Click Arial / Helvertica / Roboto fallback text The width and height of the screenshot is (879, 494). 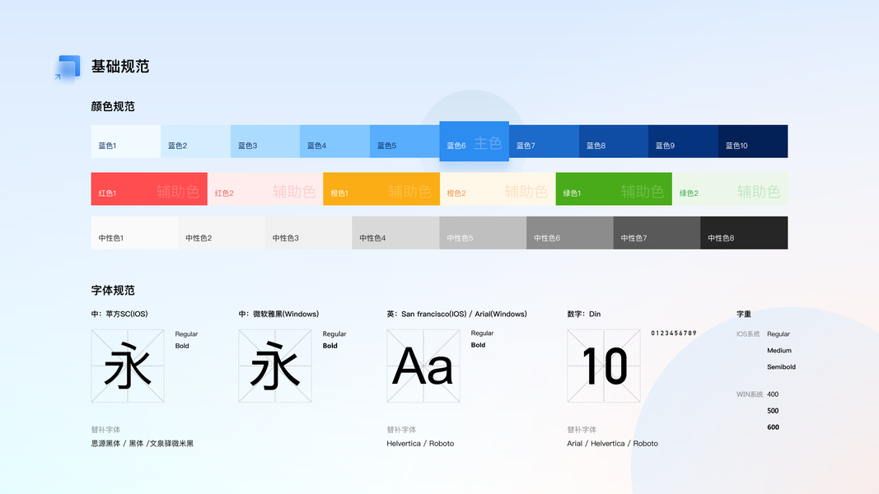tap(613, 444)
